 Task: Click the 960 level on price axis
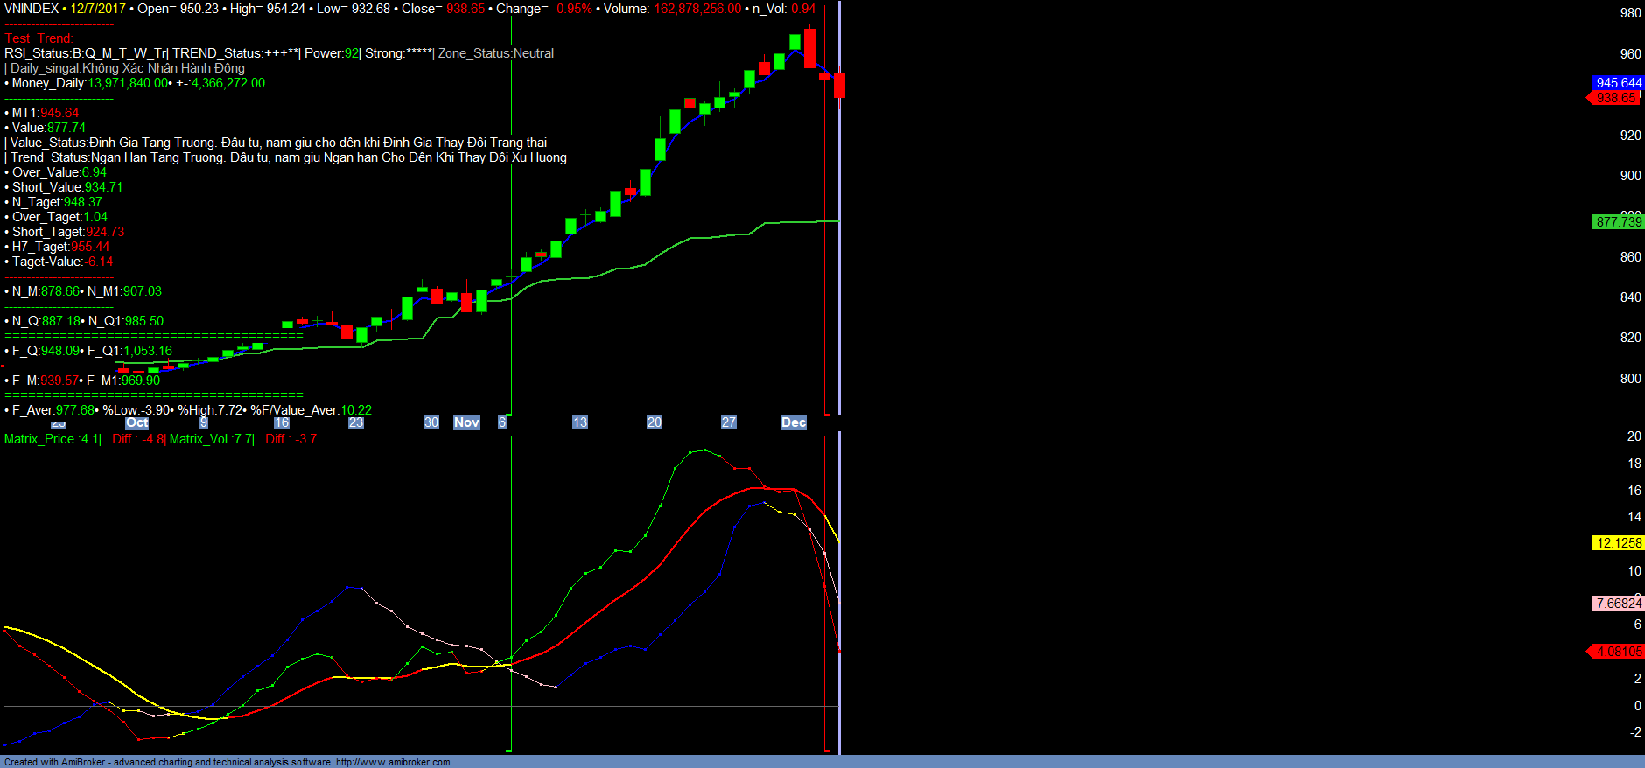click(1630, 54)
